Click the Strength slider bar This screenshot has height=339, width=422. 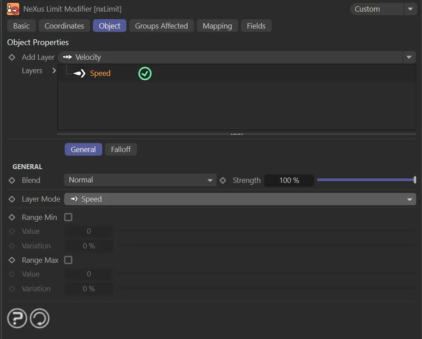tap(366, 180)
